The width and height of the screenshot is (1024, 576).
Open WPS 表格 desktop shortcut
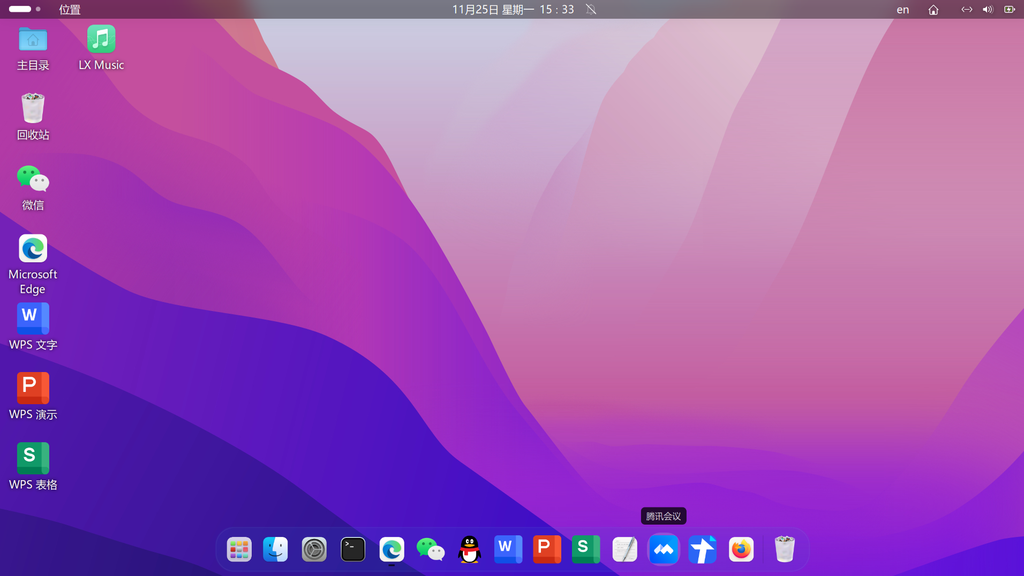(x=33, y=466)
